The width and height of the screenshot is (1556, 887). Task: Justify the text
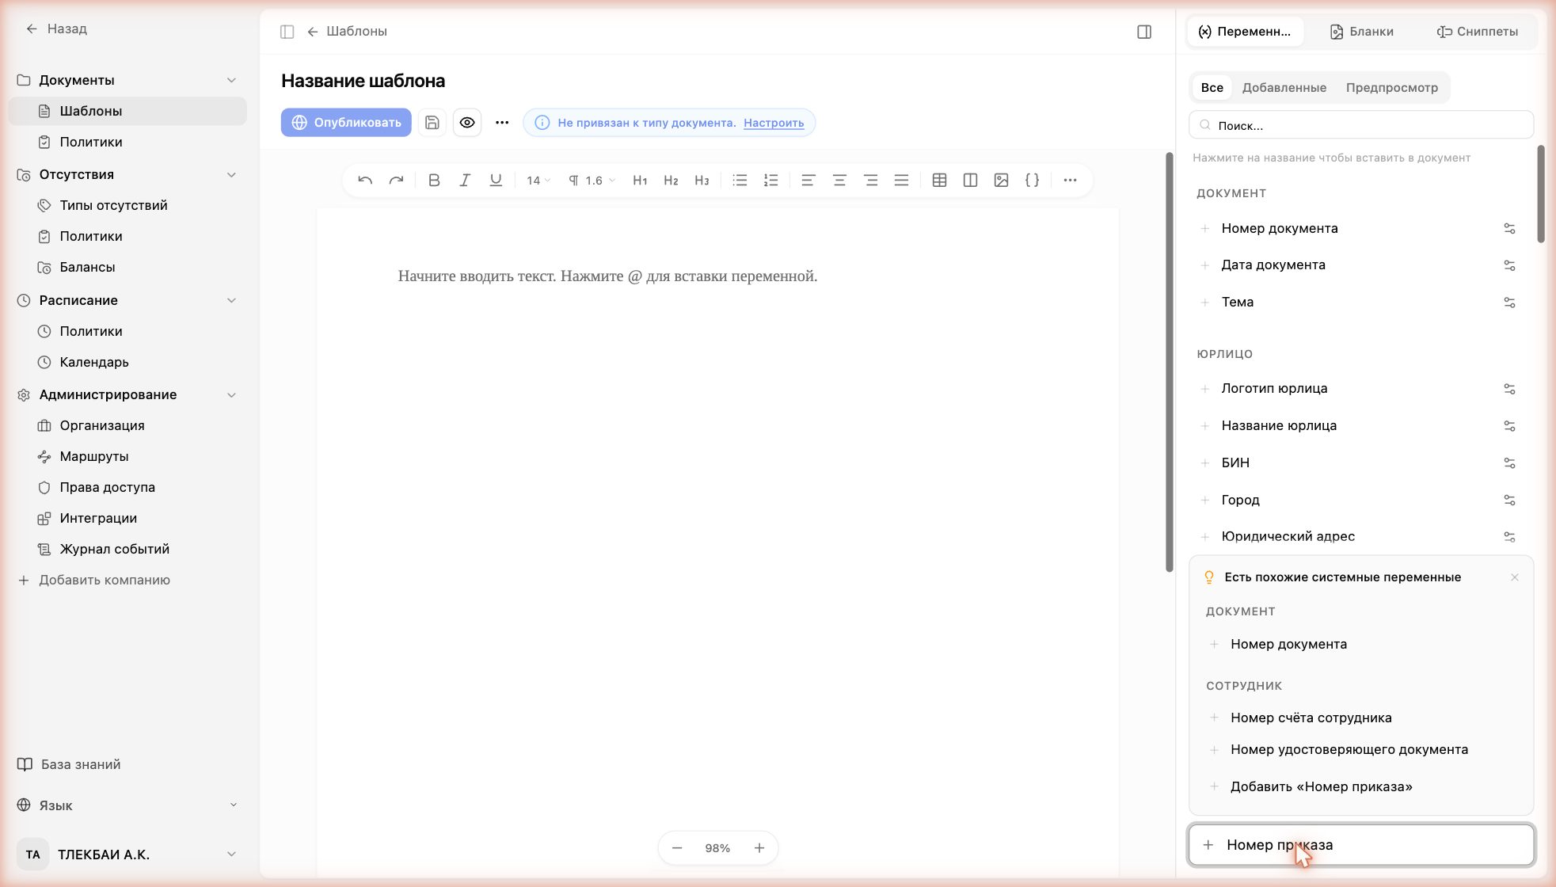901,181
